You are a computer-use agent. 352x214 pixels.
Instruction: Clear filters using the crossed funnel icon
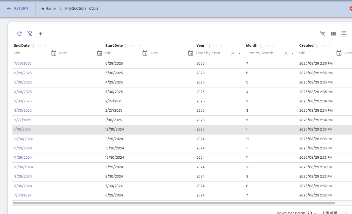[x=30, y=34]
